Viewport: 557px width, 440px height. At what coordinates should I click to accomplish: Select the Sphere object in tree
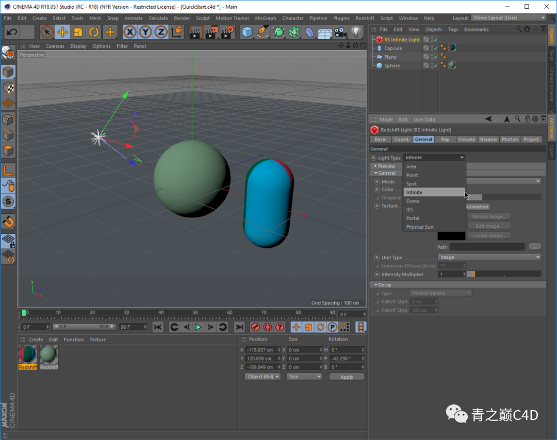pos(391,65)
